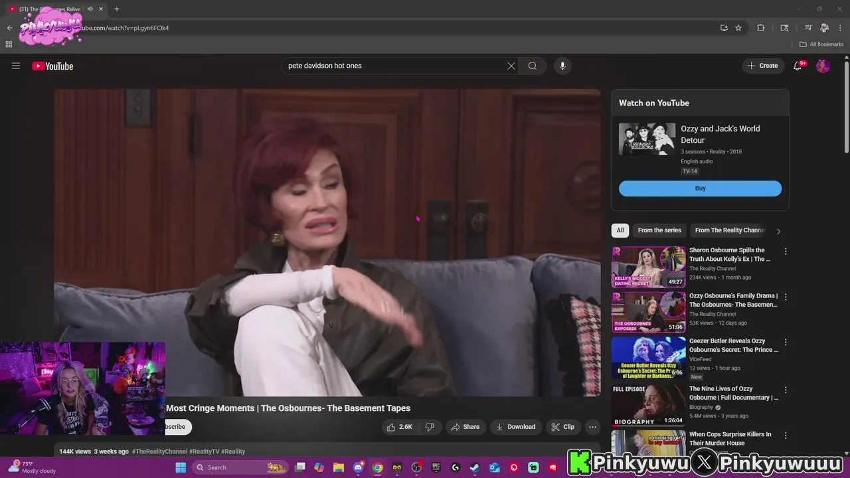Click #TheRealityChannel hashtag
The height and width of the screenshot is (478, 850).
(x=159, y=451)
